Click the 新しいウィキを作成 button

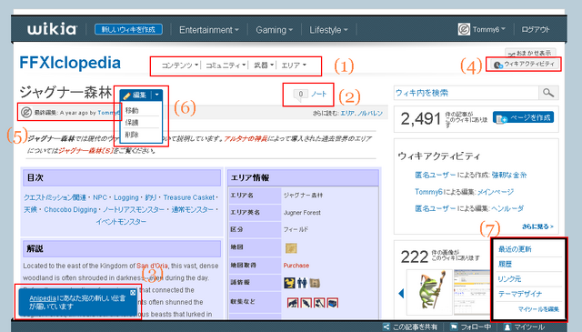(128, 29)
